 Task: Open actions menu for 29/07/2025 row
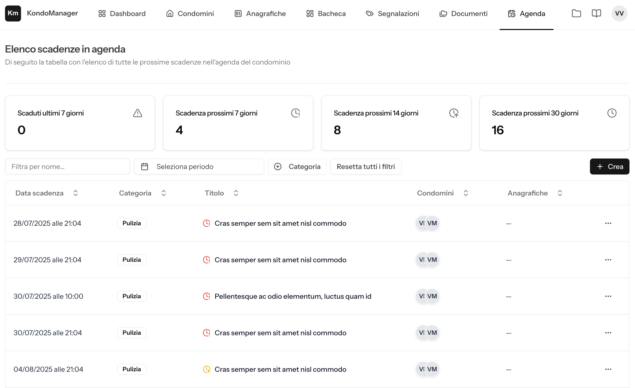point(608,260)
